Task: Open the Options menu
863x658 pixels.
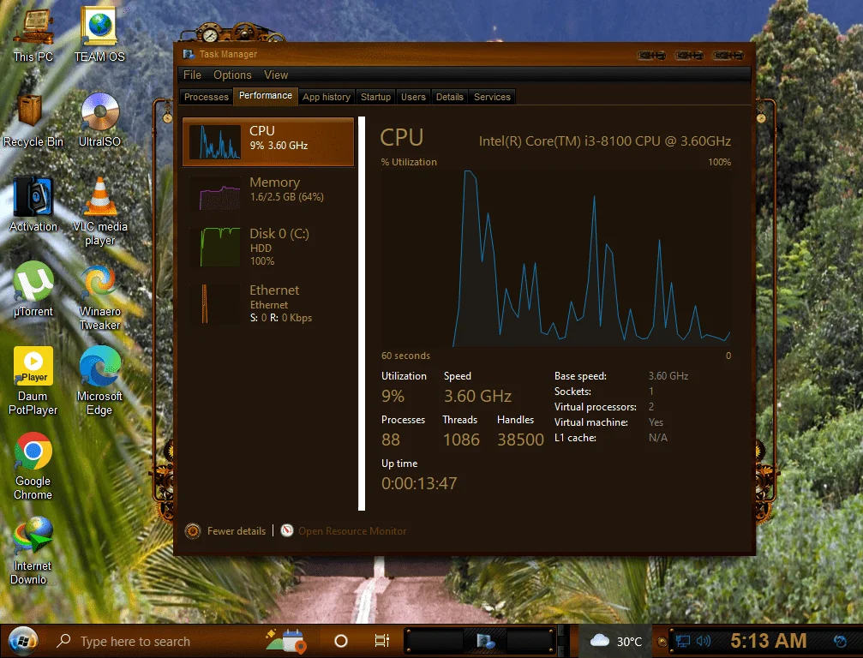Action: pos(232,75)
